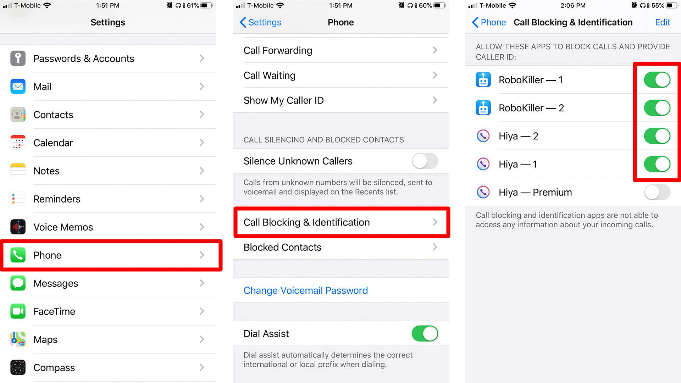Open the Maps settings section
The height and width of the screenshot is (383, 681).
(x=107, y=339)
